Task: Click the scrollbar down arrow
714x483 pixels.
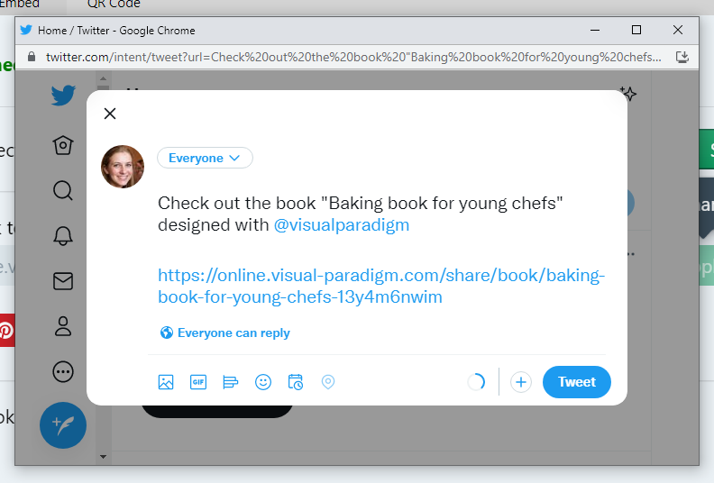Action: tap(104, 457)
